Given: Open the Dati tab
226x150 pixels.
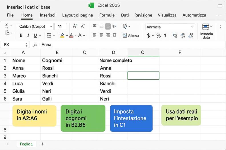Looking at the screenshot, I should tap(125, 15).
